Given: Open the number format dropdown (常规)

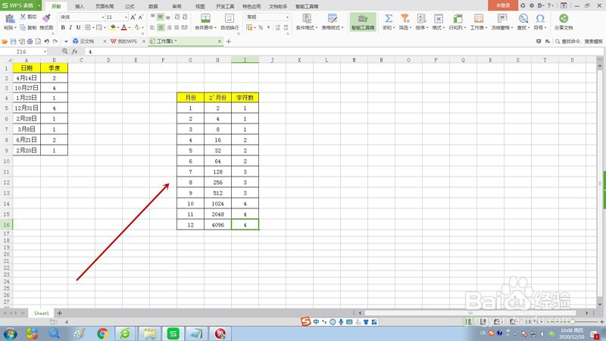Looking at the screenshot, I should (287, 17).
